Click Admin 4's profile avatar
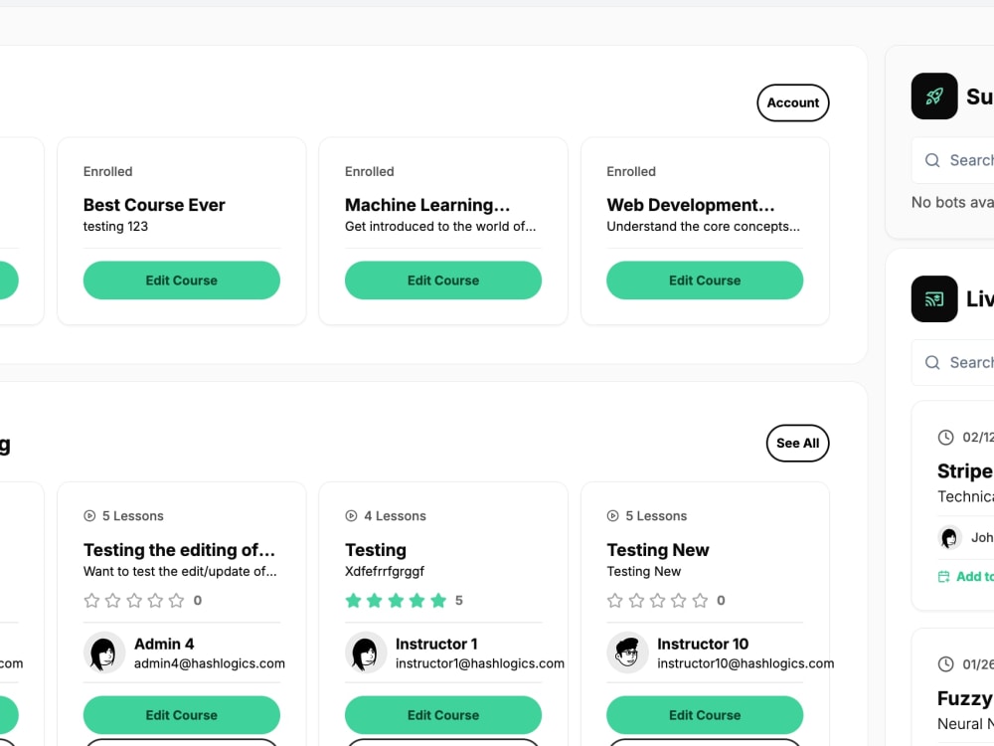The width and height of the screenshot is (994, 746). pyautogui.click(x=104, y=653)
